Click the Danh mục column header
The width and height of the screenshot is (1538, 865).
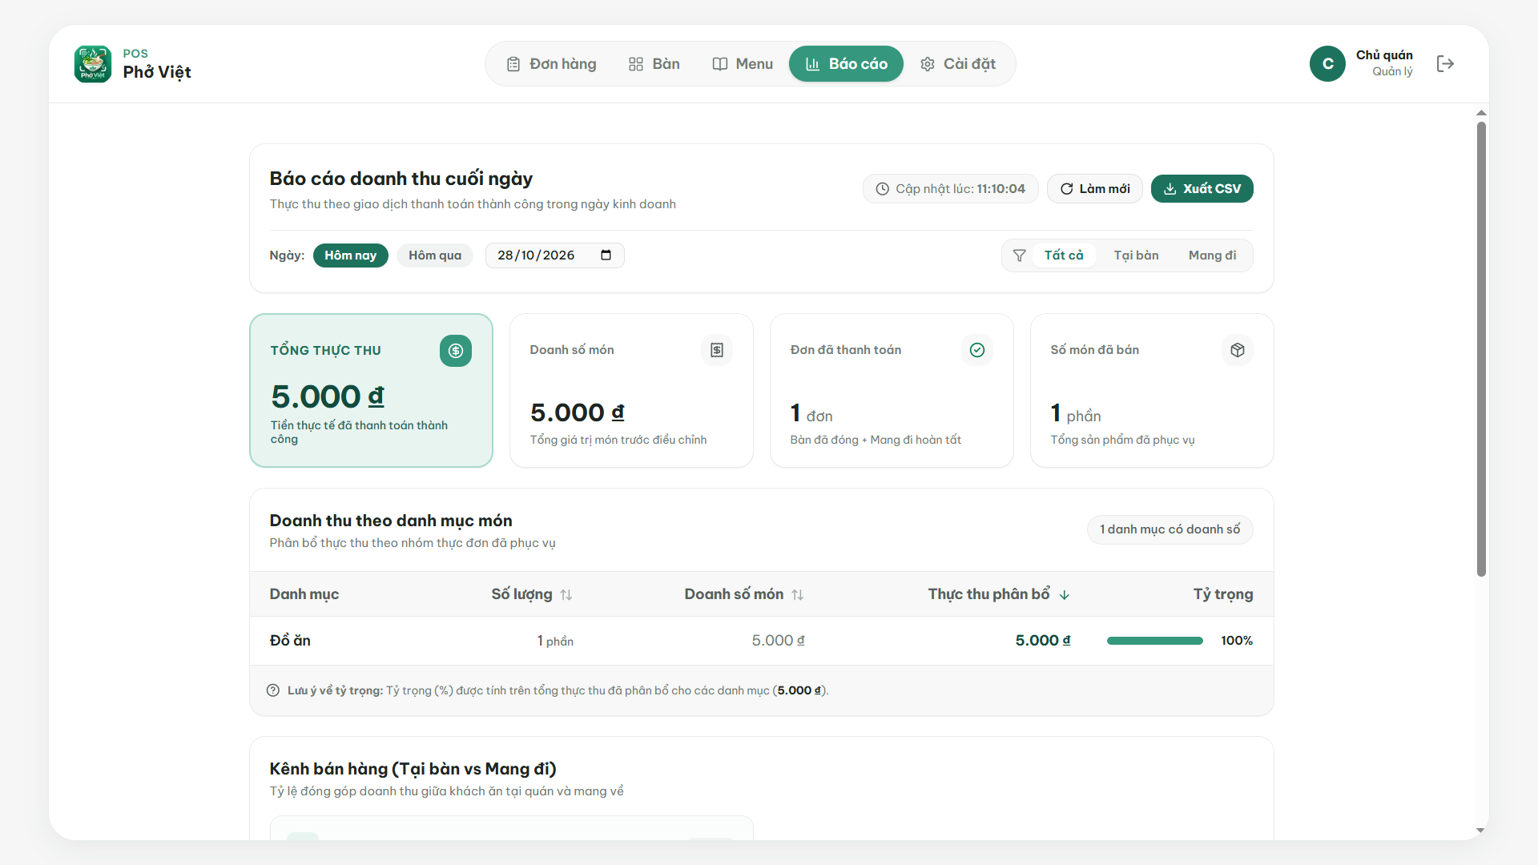click(304, 594)
